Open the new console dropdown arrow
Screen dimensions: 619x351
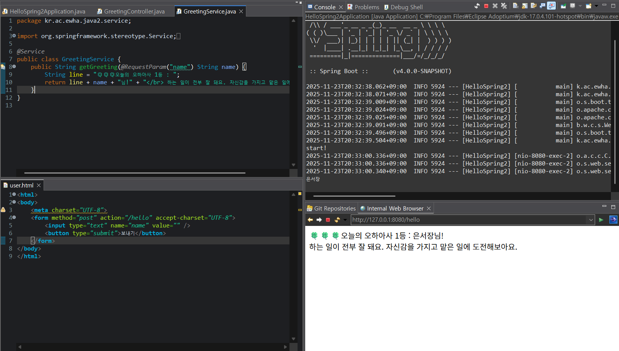(596, 6)
